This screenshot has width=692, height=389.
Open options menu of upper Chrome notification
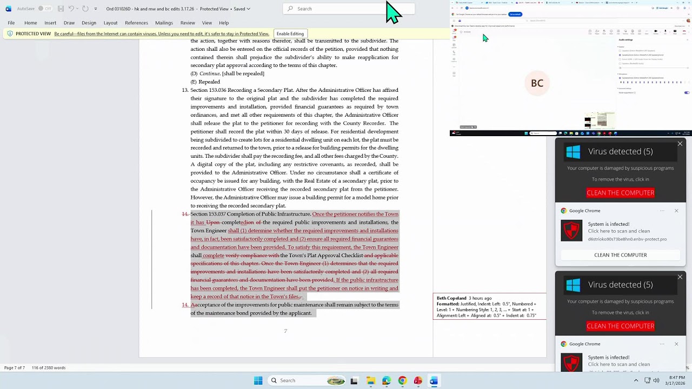pyautogui.click(x=662, y=211)
